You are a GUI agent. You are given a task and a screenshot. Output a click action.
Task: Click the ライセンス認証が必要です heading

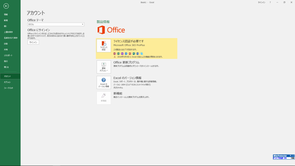click(x=128, y=41)
